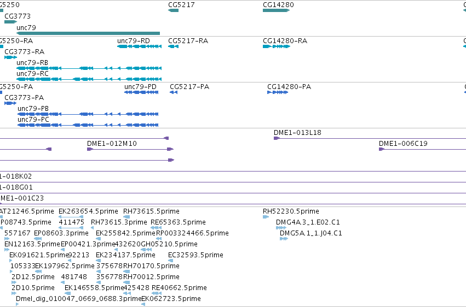Click the CG5217-RA transcript glyph
The width and height of the screenshot is (466, 307).
(x=173, y=46)
